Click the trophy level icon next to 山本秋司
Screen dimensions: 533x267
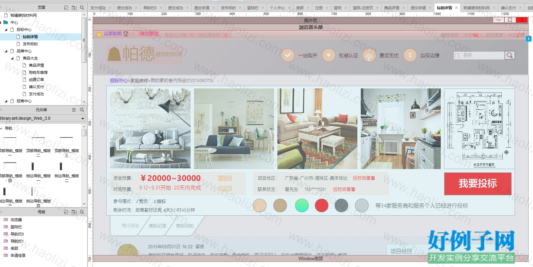126,34
